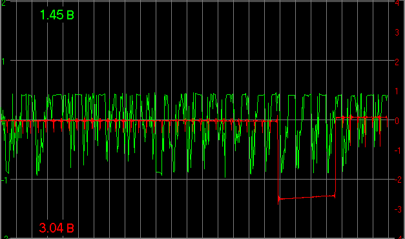
Task: Click flat bottom of the red negative pulse
Action: click(x=307, y=198)
